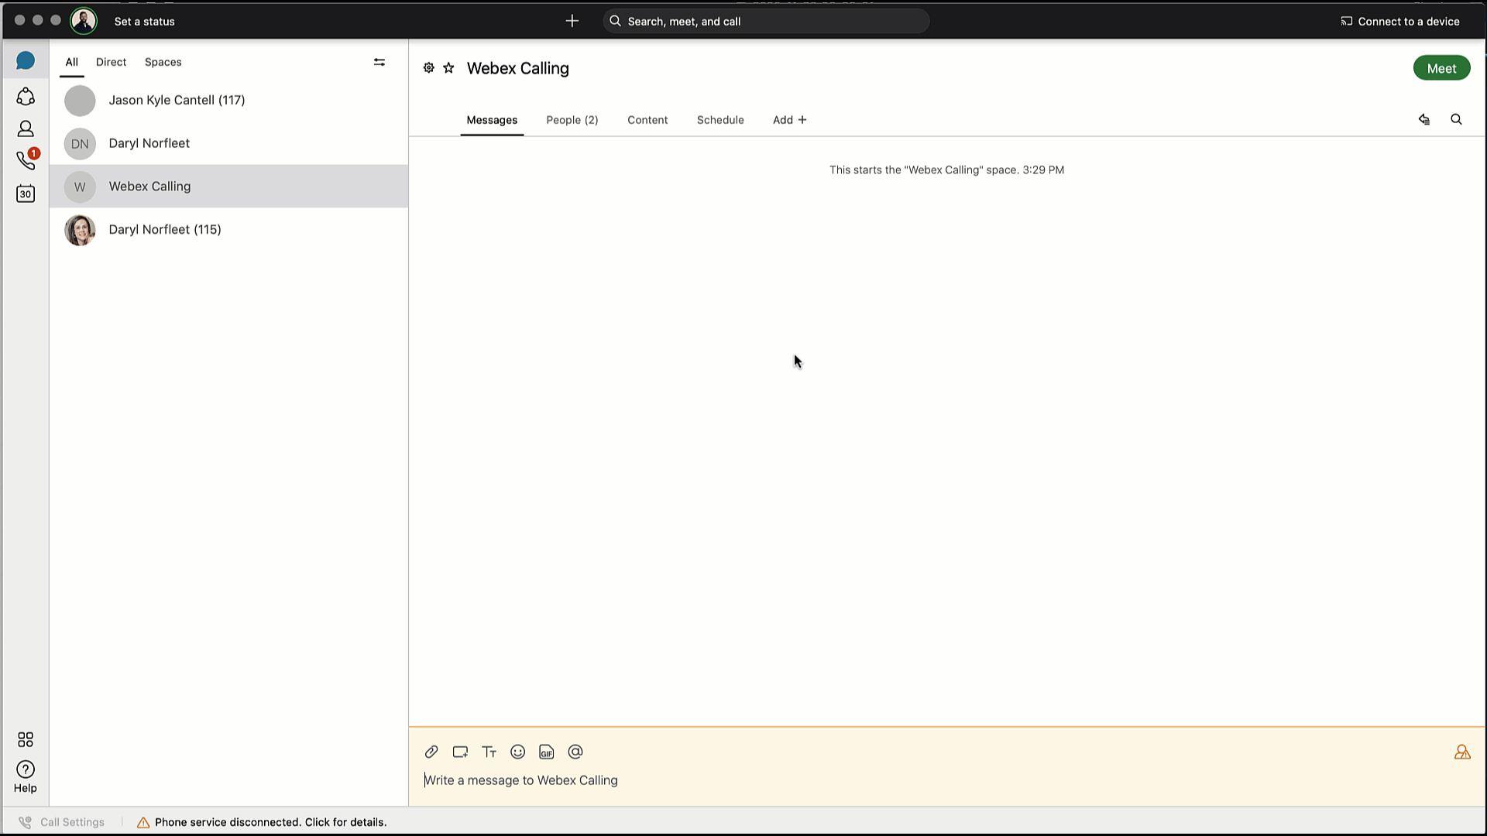Open Jason Kyle Cantell (117) conversation
Image resolution: width=1487 pixels, height=836 pixels.
tap(228, 100)
